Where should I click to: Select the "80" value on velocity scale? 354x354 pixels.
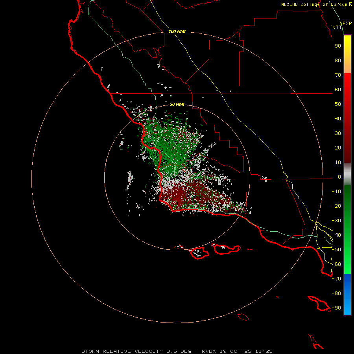(338, 61)
